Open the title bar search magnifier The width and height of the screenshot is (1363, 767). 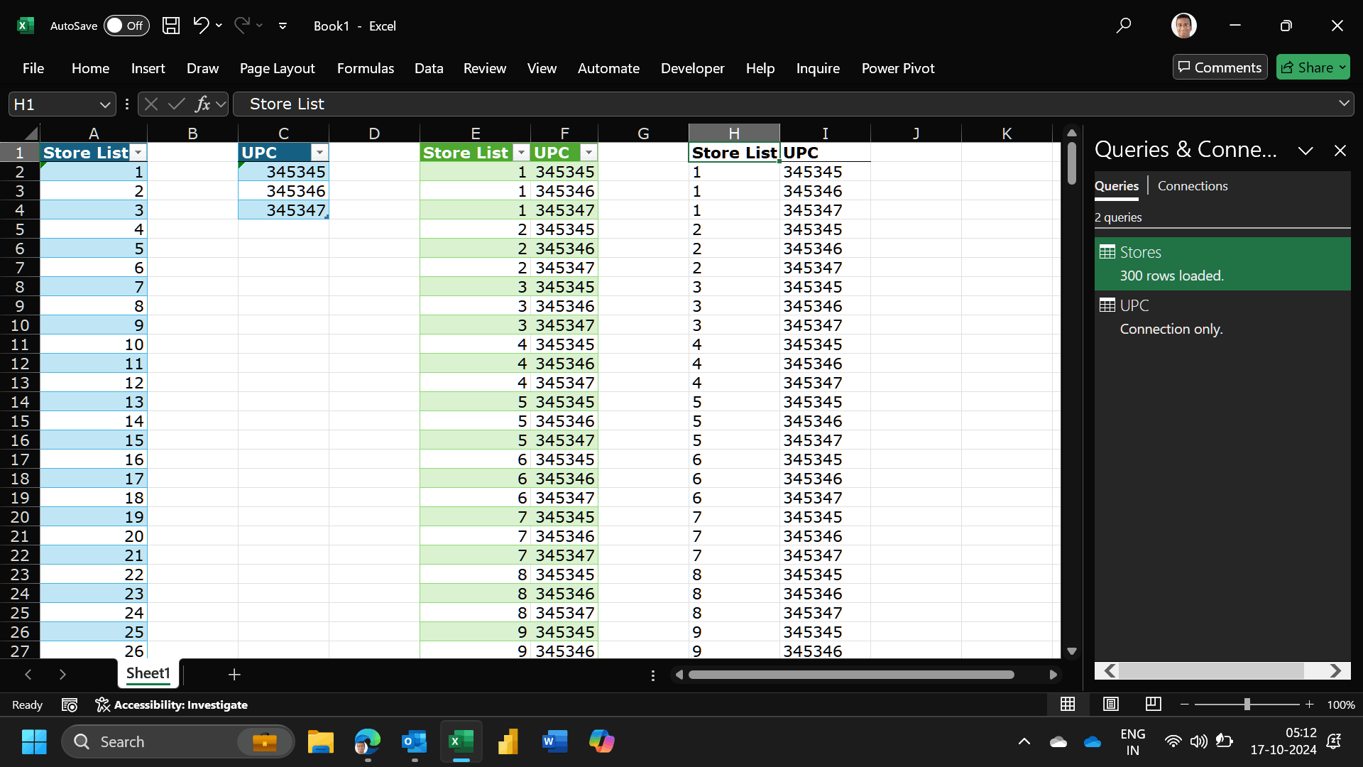coord(1123,26)
